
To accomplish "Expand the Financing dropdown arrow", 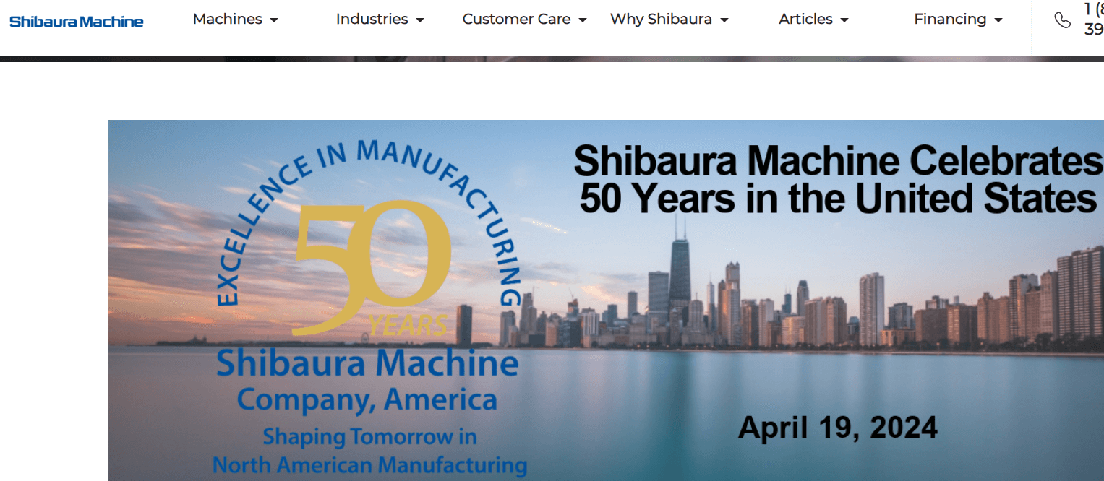I will [x=998, y=20].
